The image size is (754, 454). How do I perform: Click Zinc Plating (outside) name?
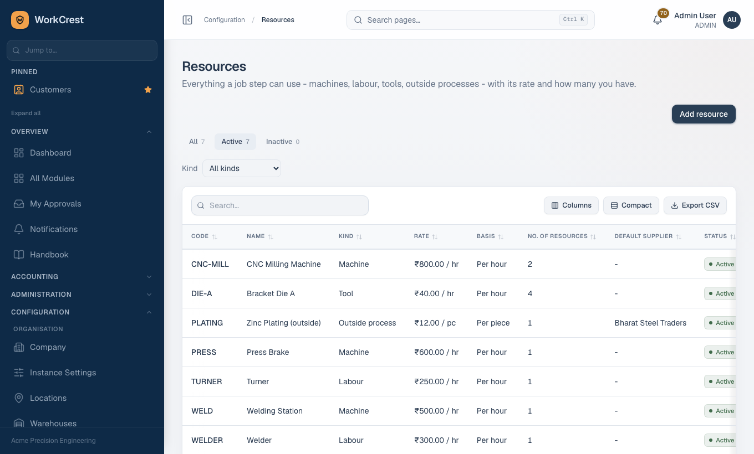(284, 323)
